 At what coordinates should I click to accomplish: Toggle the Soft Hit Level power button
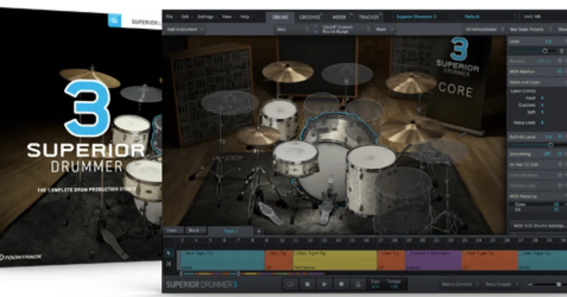[560, 137]
